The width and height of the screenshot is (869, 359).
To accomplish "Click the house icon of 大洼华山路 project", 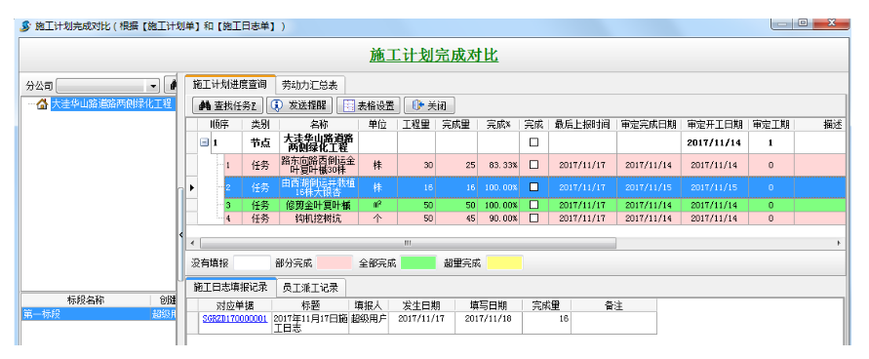I will [x=42, y=103].
